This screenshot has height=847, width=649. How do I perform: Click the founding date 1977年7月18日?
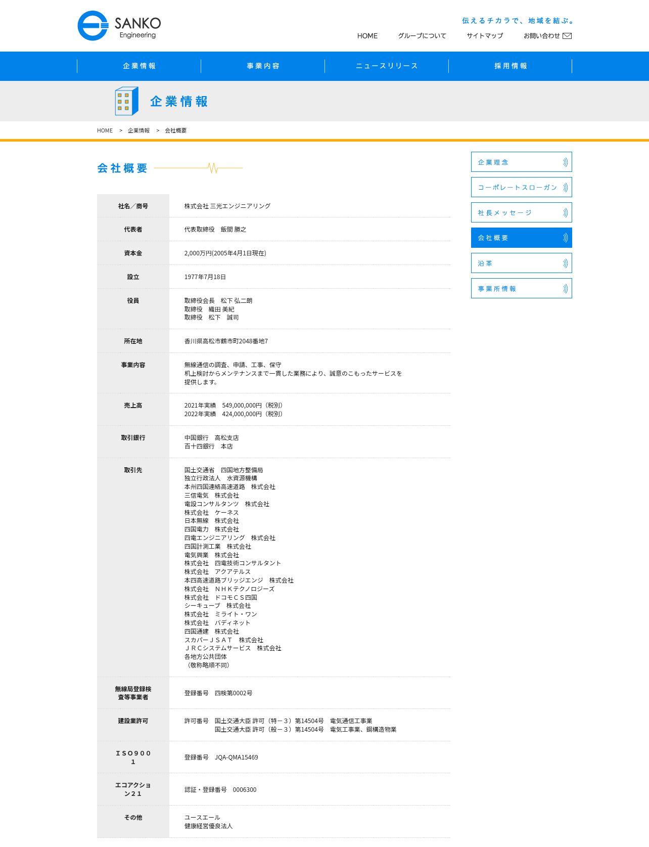(x=205, y=277)
